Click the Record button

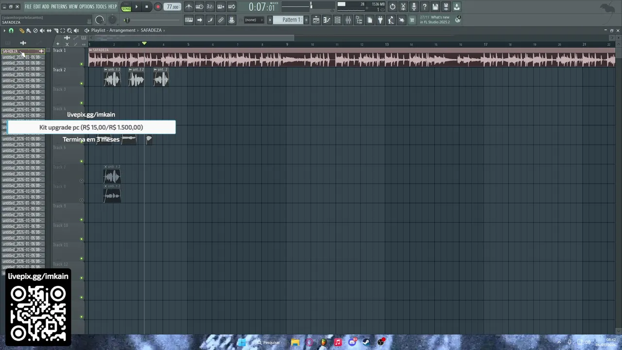coord(157,7)
